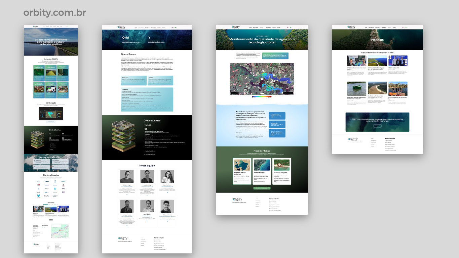
Task: Click the ORBTY logo on the water quality page header
Action: coord(235,27)
